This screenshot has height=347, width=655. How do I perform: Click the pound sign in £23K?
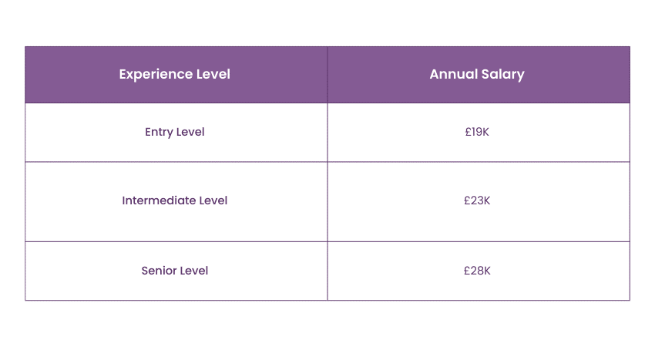point(467,200)
